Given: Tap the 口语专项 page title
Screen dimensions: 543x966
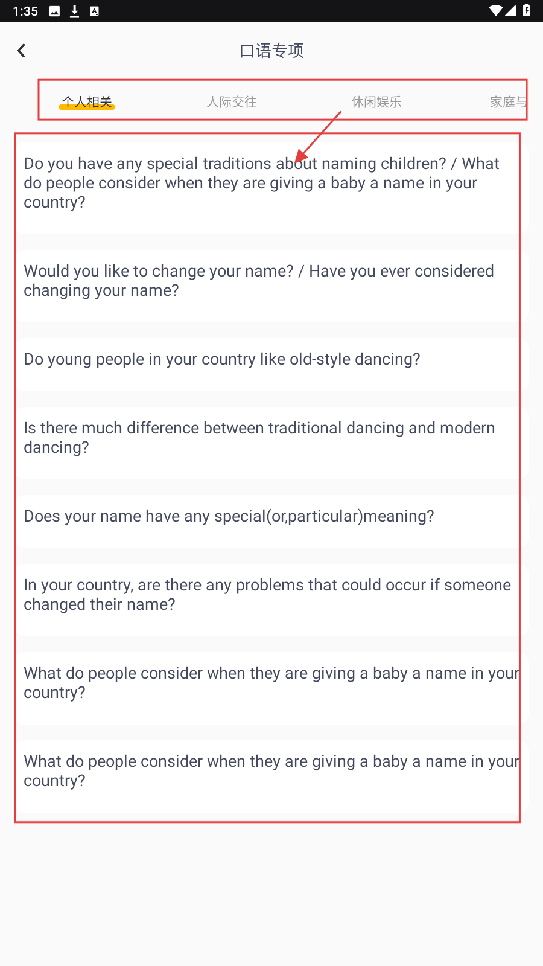Looking at the screenshot, I should [271, 51].
